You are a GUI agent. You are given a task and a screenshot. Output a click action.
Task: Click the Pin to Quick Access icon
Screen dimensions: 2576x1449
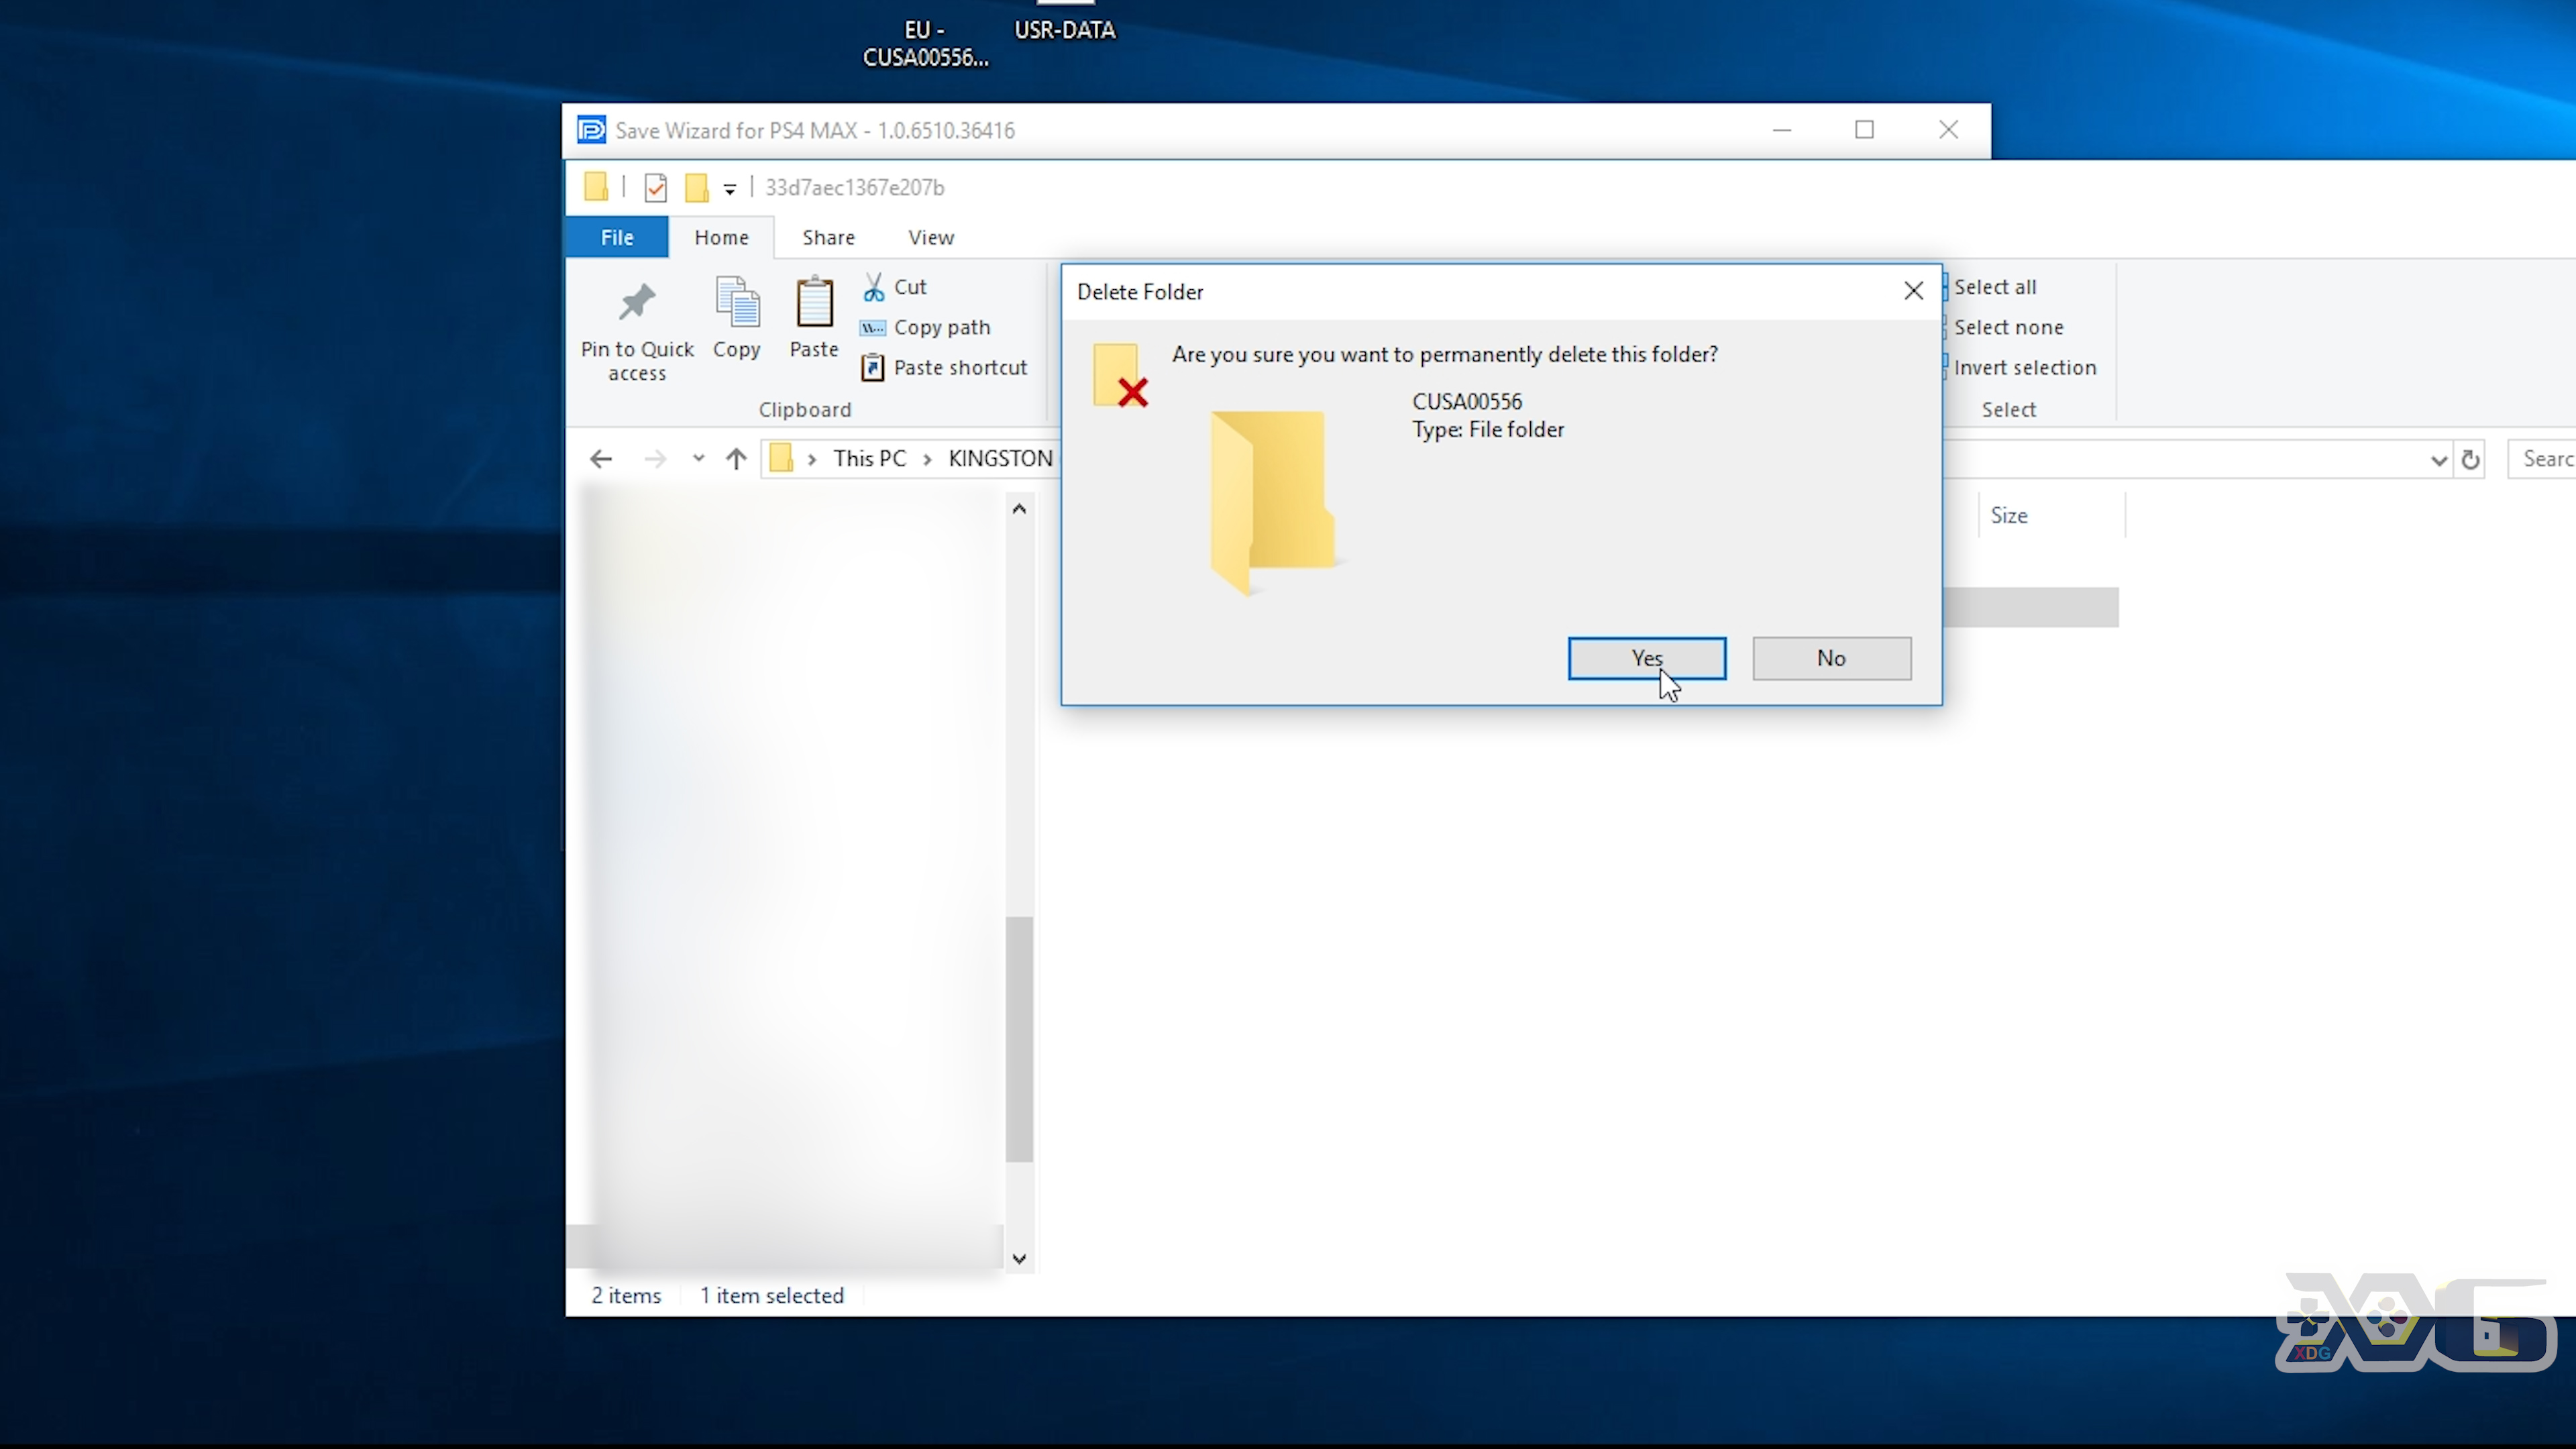coord(637,301)
